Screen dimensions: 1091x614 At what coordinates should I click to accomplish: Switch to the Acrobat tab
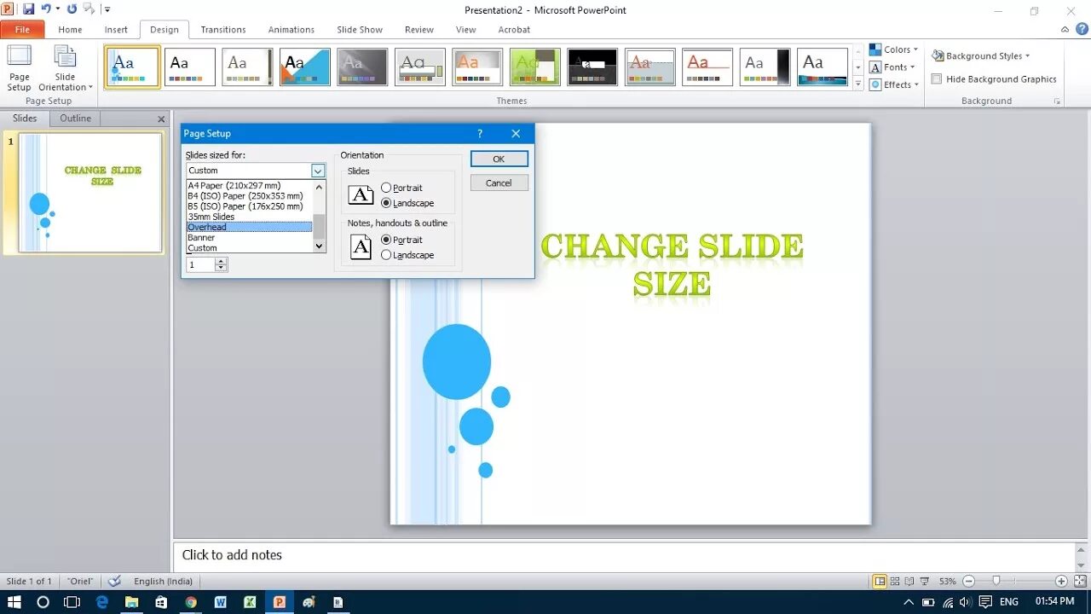tap(514, 30)
